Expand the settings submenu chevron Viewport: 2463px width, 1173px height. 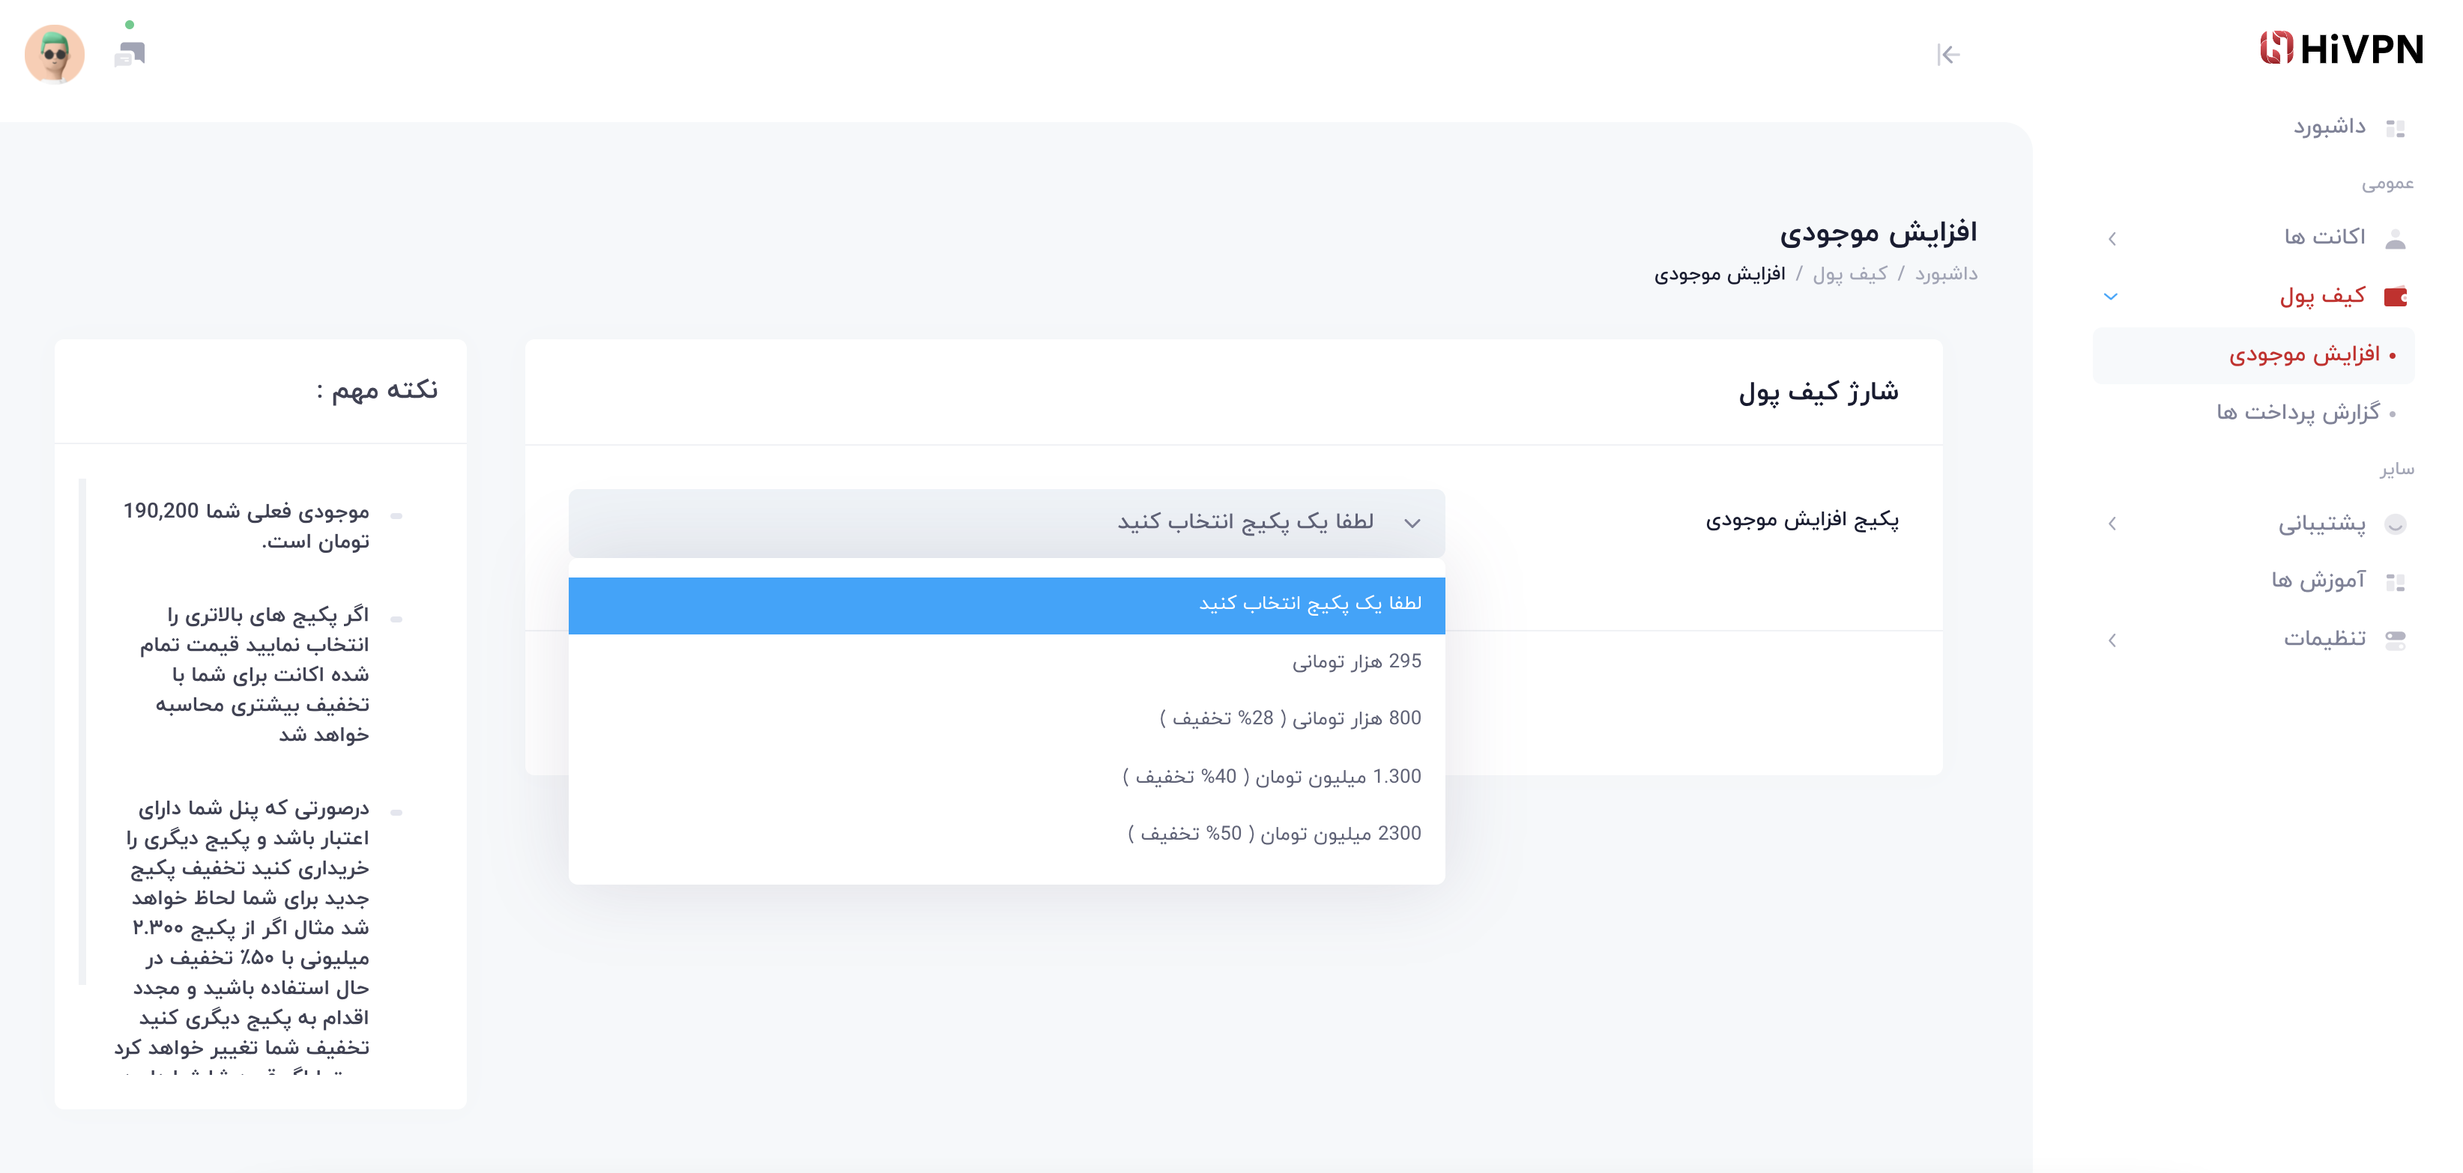[2112, 640]
